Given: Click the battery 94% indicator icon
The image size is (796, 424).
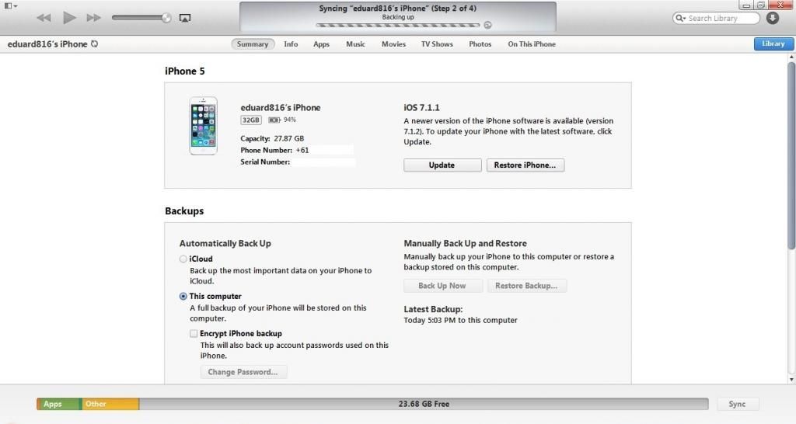Looking at the screenshot, I should coord(274,120).
